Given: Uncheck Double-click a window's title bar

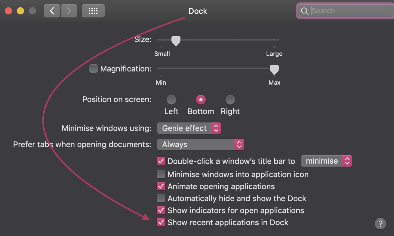Looking at the screenshot, I should [161, 161].
